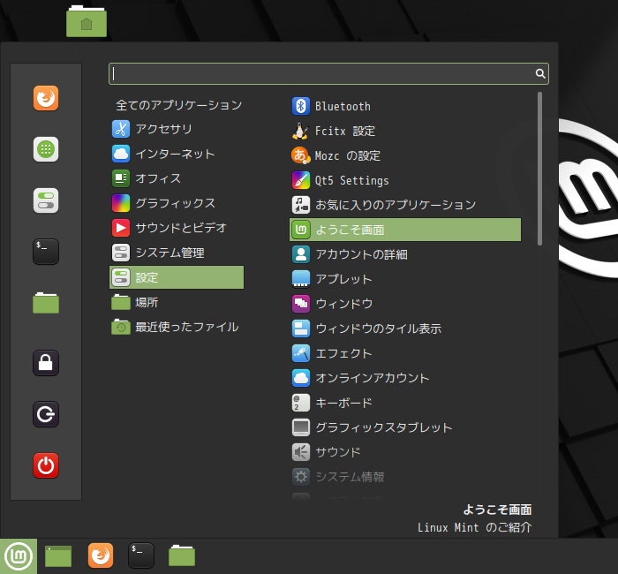Open Software Manager in favorites sidebar

(46, 149)
